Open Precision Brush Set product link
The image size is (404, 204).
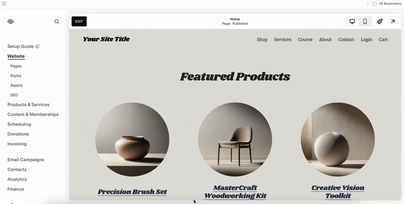132,192
